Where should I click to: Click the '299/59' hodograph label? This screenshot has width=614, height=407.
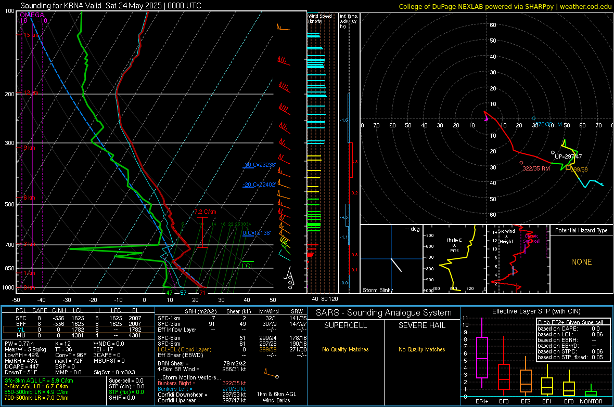(579, 169)
